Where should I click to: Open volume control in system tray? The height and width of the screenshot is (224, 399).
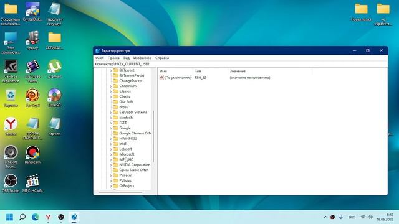[x=370, y=217]
